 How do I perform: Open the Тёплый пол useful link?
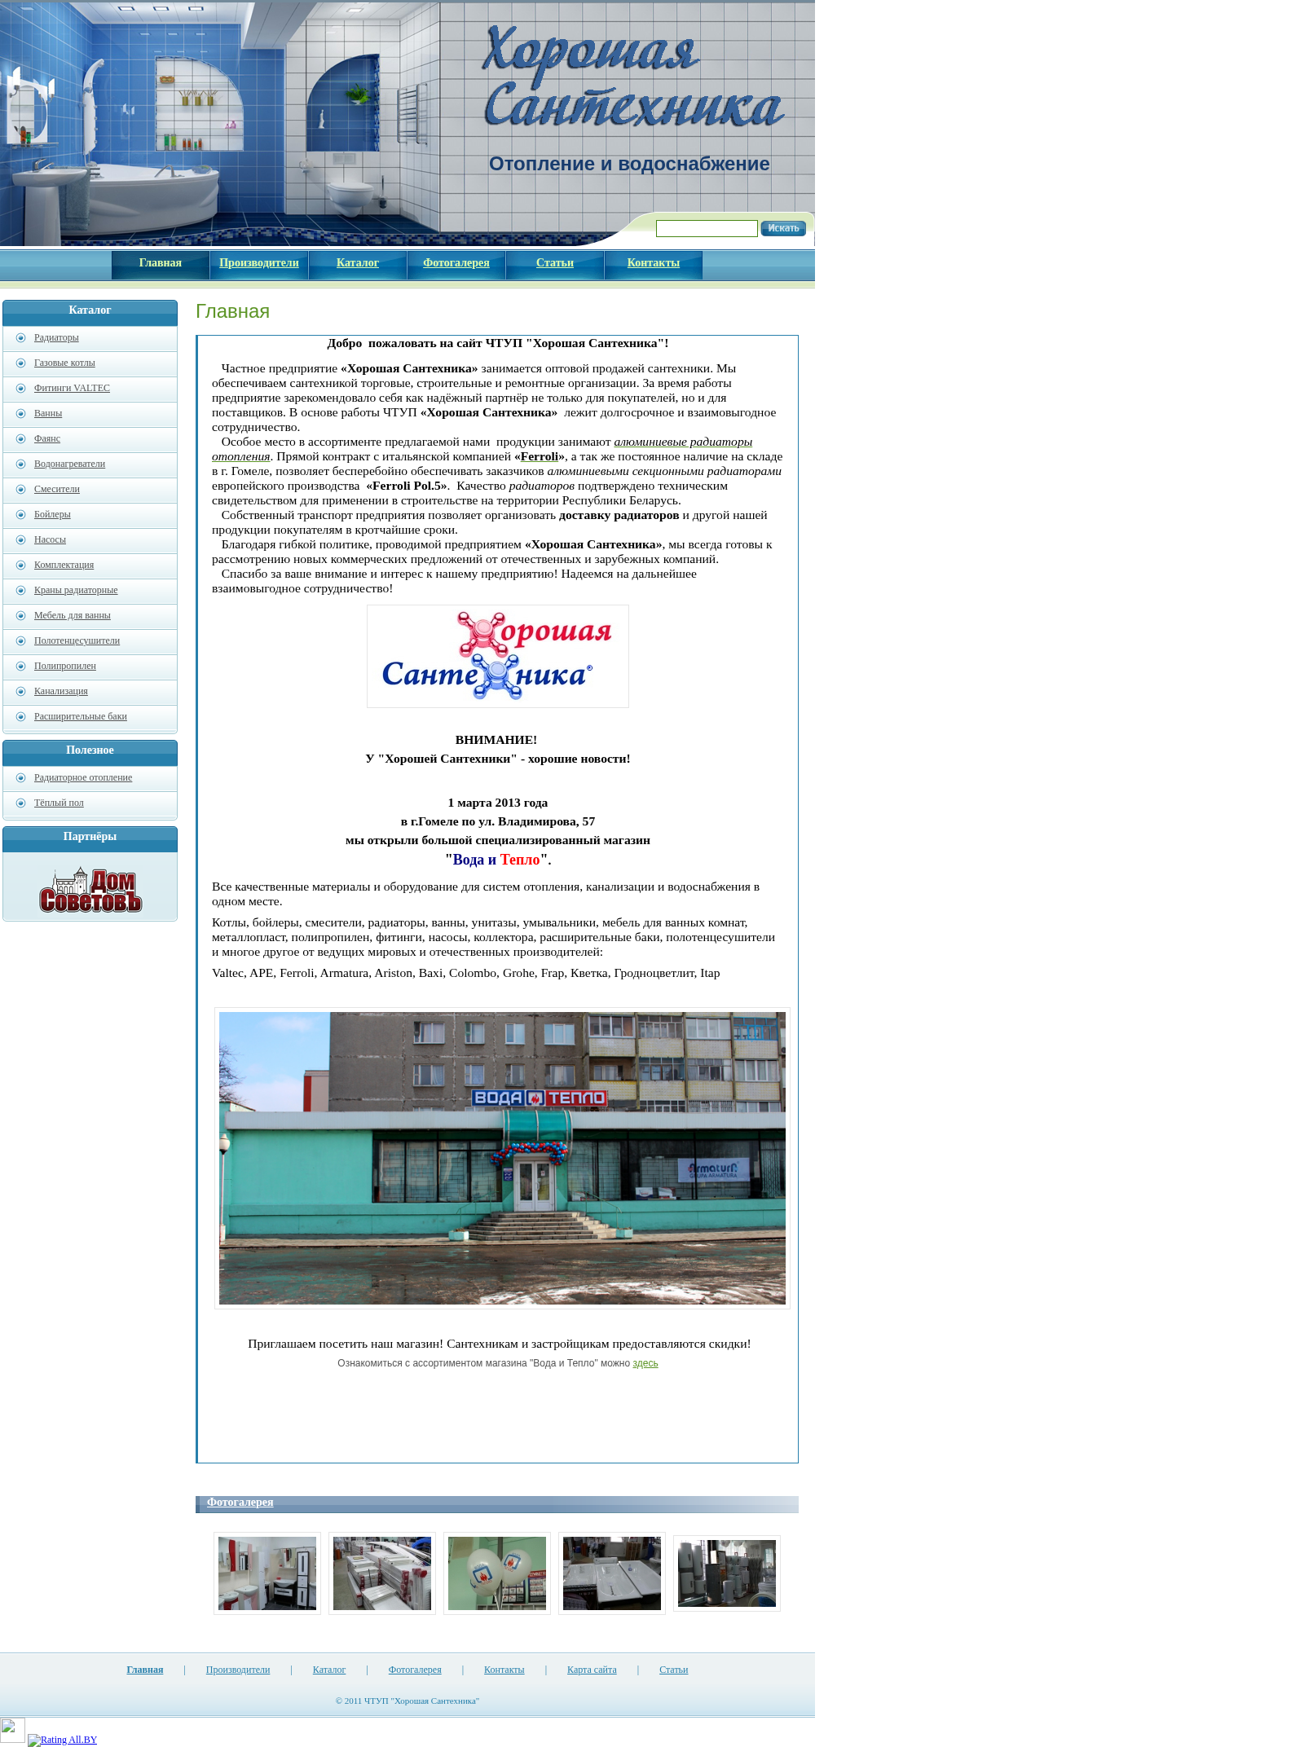coord(59,803)
